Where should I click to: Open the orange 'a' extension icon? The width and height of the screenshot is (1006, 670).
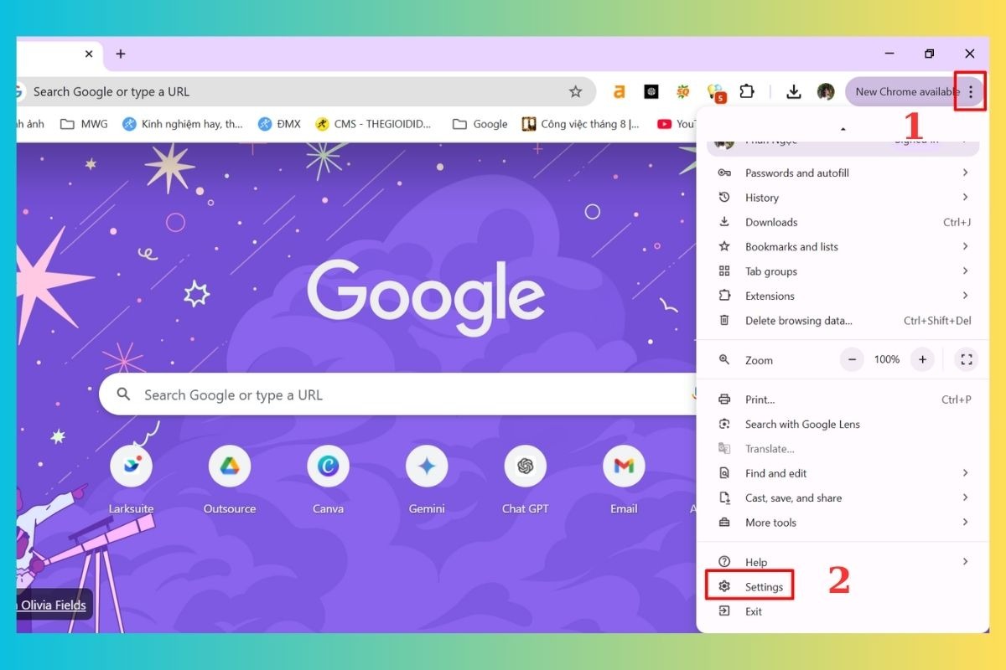click(x=619, y=92)
